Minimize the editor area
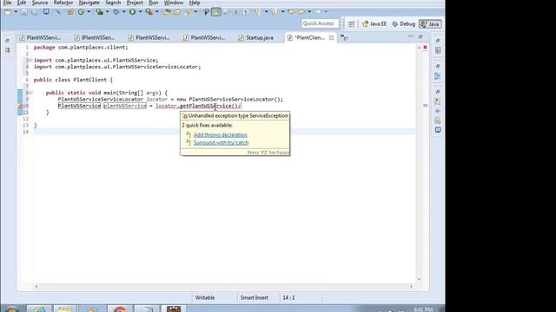 tap(411, 36)
